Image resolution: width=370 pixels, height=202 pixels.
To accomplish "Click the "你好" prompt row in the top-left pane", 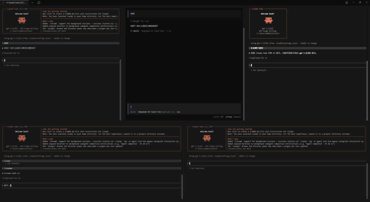I will coord(61,43).
